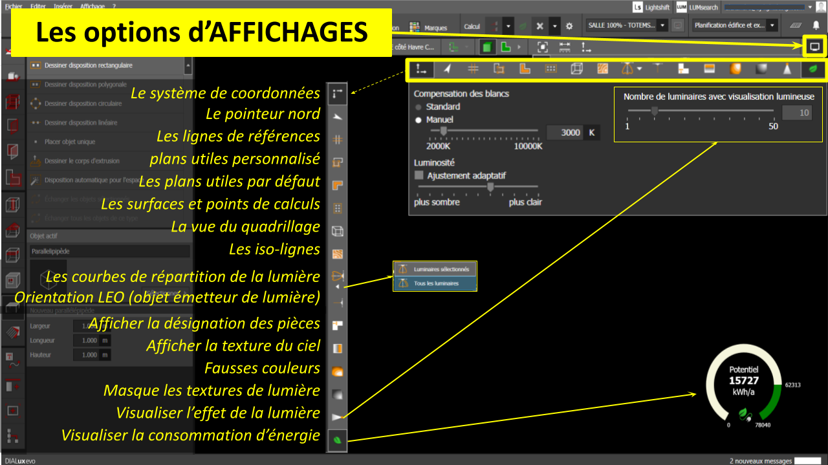Click Dessiner disposition rectangulaire

coord(107,65)
